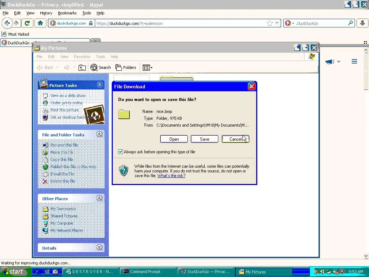Screen dimensions: 369x277
Task: Open the DuckDuckGo hamburger menu
Action: point(355,61)
